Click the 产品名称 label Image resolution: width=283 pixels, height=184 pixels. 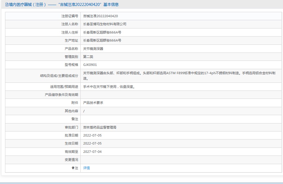point(71,49)
